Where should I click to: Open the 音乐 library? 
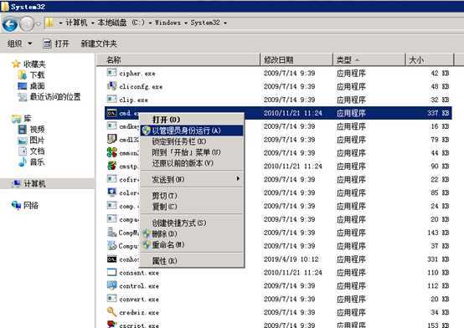31,162
